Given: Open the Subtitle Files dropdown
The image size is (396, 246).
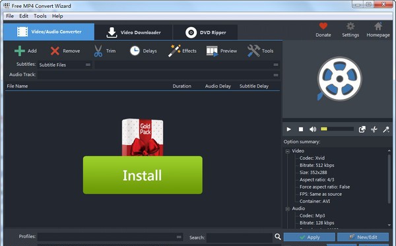Looking at the screenshot, I should click(65, 65).
